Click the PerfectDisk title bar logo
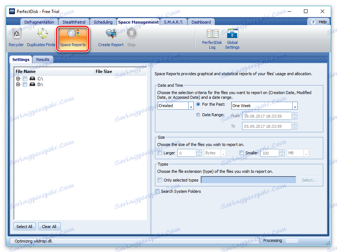This screenshot has width=337, height=252. pos(12,11)
